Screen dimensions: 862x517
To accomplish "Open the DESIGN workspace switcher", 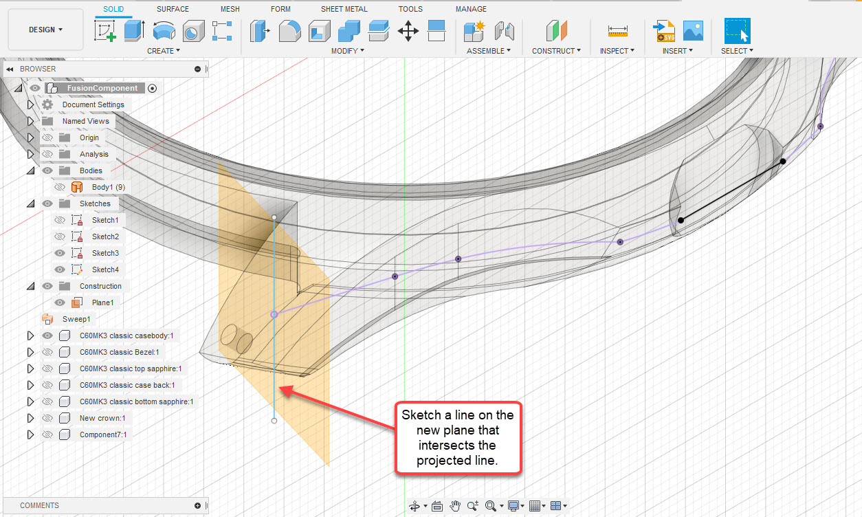I will [x=45, y=30].
